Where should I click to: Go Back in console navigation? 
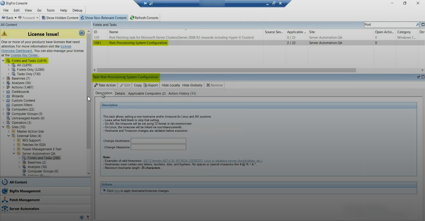point(7,18)
